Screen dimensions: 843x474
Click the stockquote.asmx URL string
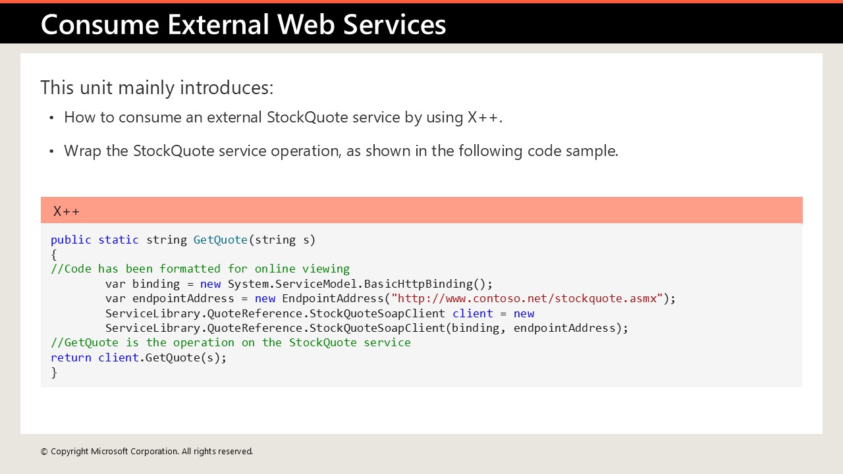527,298
